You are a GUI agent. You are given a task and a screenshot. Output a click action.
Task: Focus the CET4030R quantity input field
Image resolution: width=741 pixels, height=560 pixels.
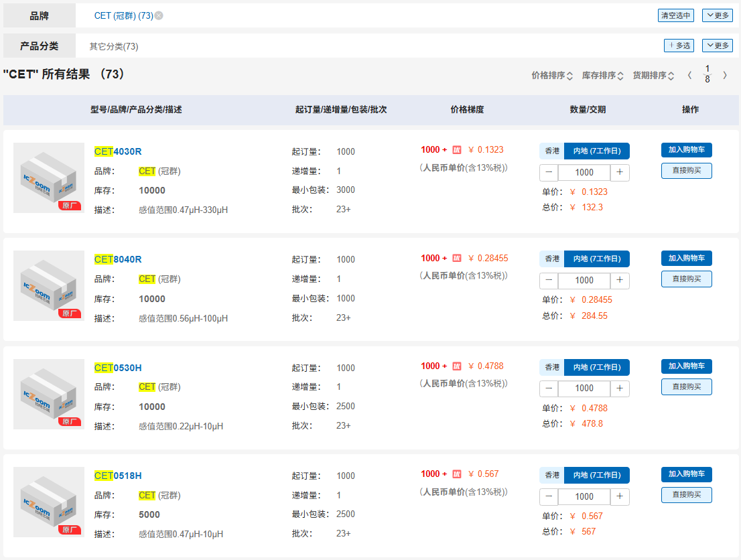584,173
